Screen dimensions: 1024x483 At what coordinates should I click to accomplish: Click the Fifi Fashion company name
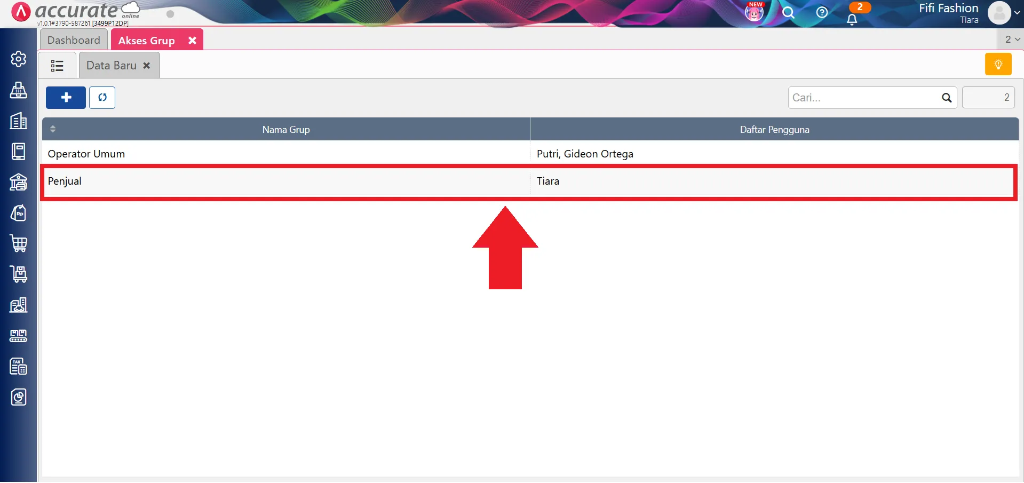click(x=948, y=8)
